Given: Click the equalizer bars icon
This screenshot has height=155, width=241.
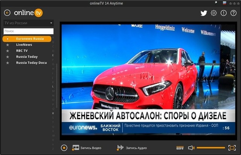Looking at the screenshot, I should point(180,148).
